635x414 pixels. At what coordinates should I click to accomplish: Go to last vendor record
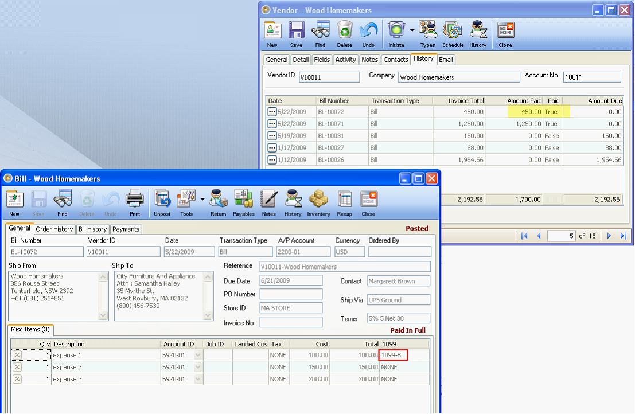pyautogui.click(x=624, y=236)
